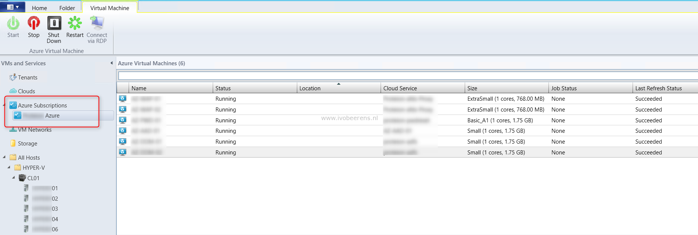Collapse the CL01 cluster tree node
Image resolution: width=698 pixels, height=235 pixels.
[13, 178]
